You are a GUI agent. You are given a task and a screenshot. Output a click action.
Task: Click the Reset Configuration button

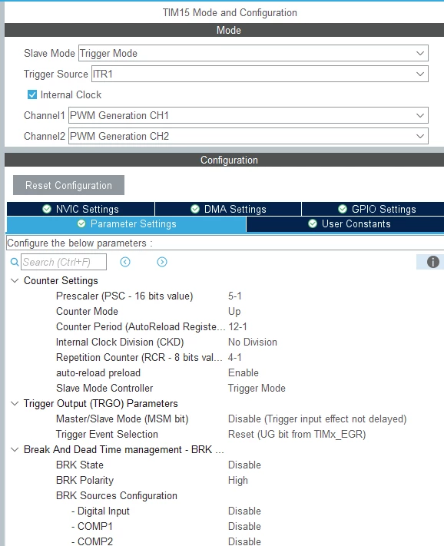68,185
